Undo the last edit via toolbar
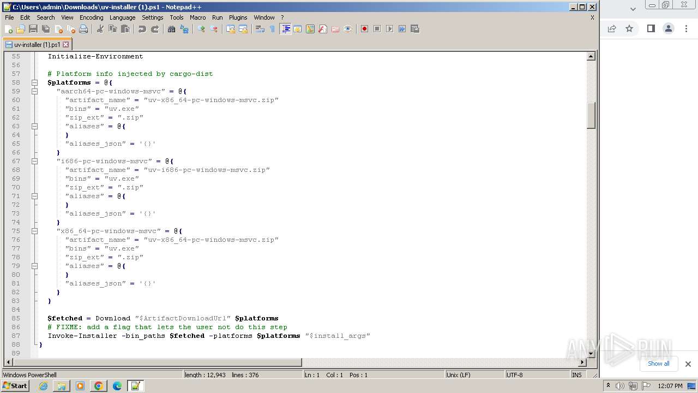Screen dimensions: 698x393 (x=142, y=29)
